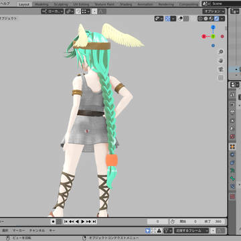241x241 pixels.
Task: Open the green Bone properties tab
Action: click(232, 179)
